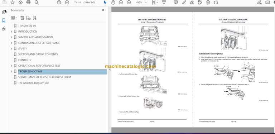The image size is (275, 134).
Task: Go to the next page arrow
Action: 67,3
